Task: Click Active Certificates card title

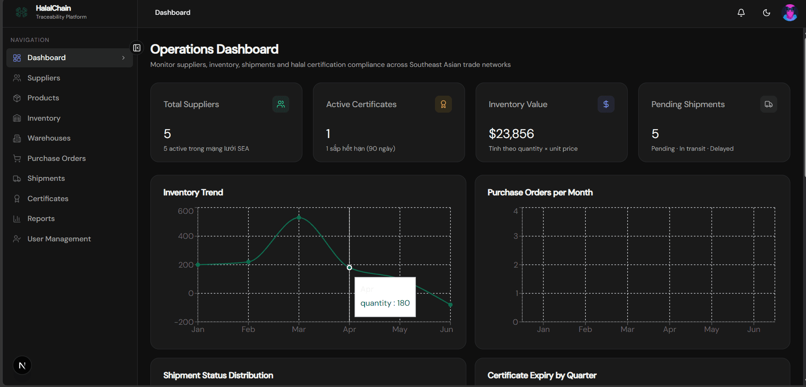Action: [x=361, y=104]
